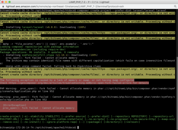Click 'PHP Warning: proc_open()' line
178x130 pixels.
[x=87, y=90]
